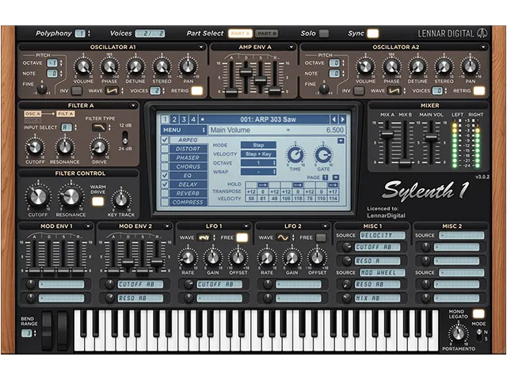The image size is (507, 380).
Task: Click the arpeggiator Gate knob
Action: [x=323, y=155]
